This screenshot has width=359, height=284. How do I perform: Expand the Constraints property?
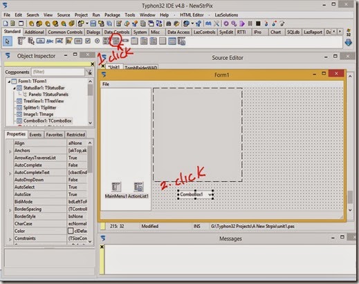(x=10, y=239)
